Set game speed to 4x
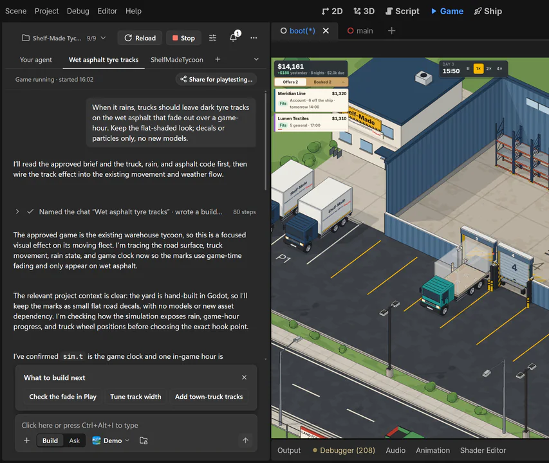 click(x=499, y=69)
